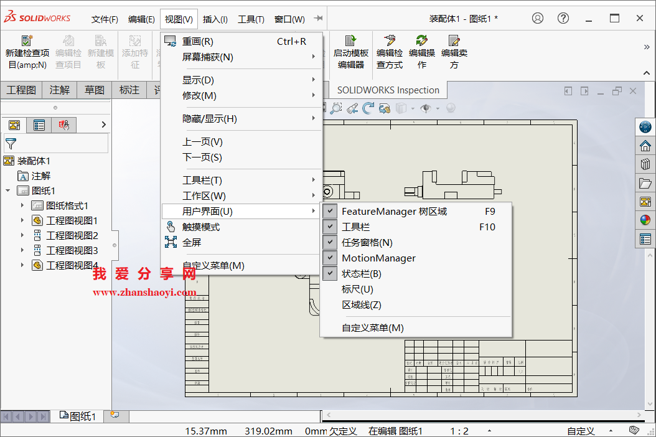
Task: Click 自定义 units in the status bar
Action: (581, 431)
